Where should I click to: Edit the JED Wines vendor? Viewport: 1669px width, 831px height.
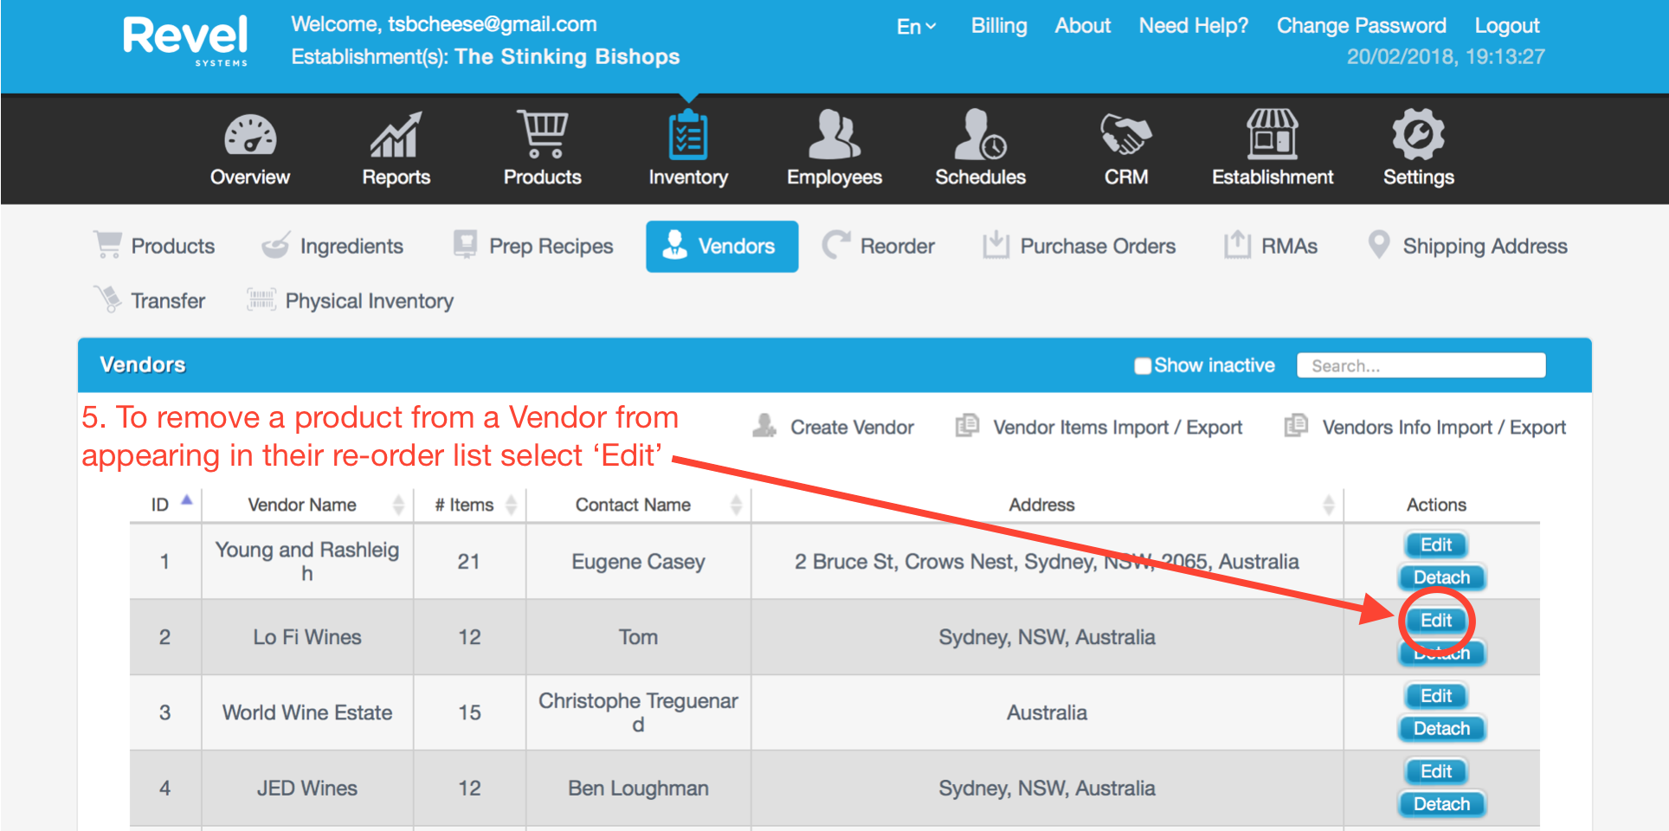click(x=1435, y=771)
